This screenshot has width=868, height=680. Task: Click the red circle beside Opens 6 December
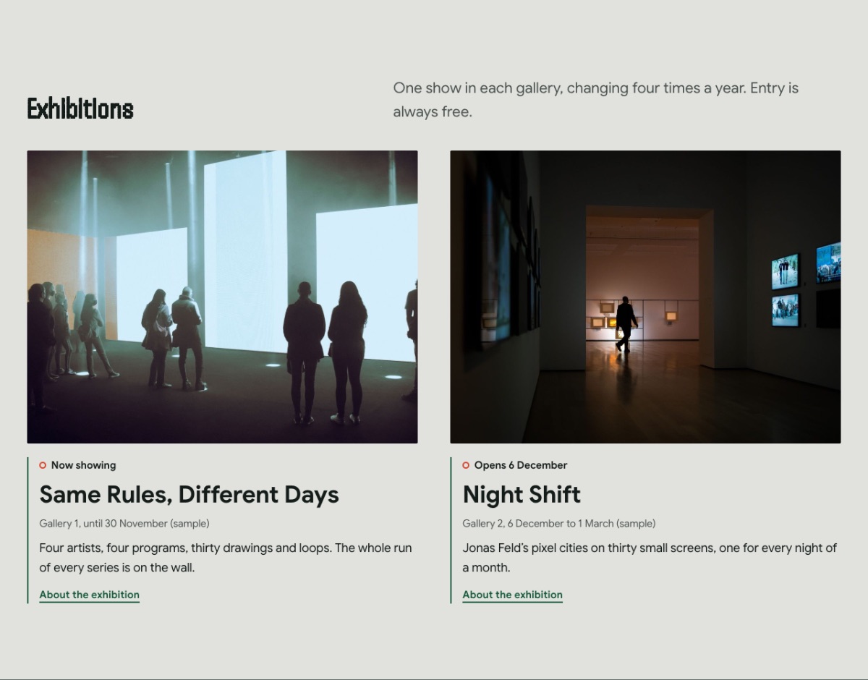tap(466, 465)
